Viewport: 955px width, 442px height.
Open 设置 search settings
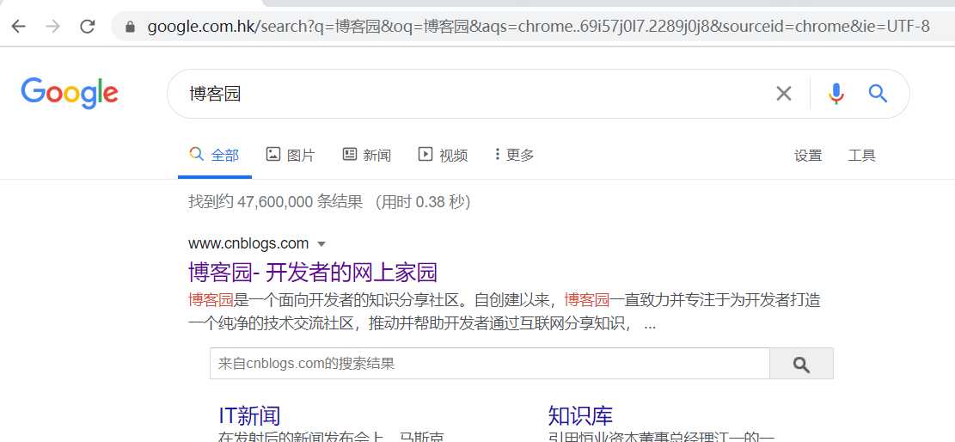(x=808, y=156)
